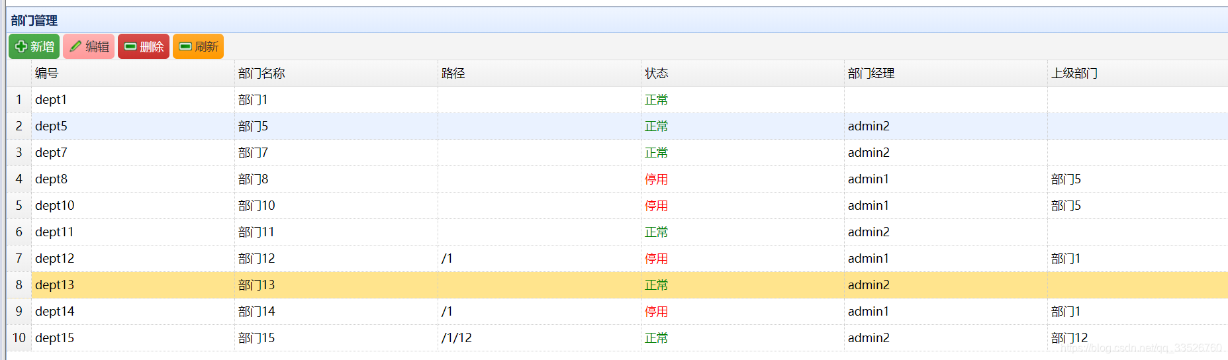Image resolution: width=1228 pixels, height=360 pixels.
Task: Click the 刷新 button label
Action: (x=207, y=46)
